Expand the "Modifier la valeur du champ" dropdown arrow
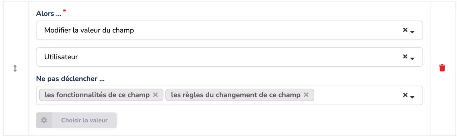The image size is (457, 139). click(412, 32)
